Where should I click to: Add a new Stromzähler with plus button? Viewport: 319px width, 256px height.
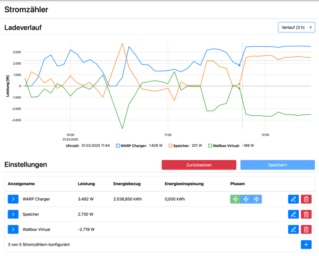(x=306, y=244)
